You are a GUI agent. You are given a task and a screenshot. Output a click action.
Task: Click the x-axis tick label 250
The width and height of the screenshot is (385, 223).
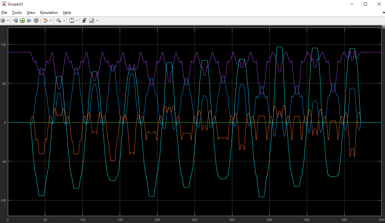195,220
